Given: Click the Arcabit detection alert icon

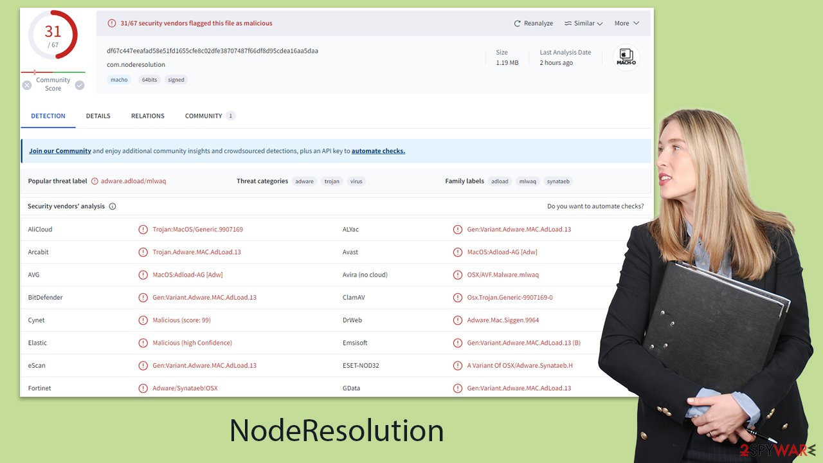Looking at the screenshot, I should tap(143, 252).
